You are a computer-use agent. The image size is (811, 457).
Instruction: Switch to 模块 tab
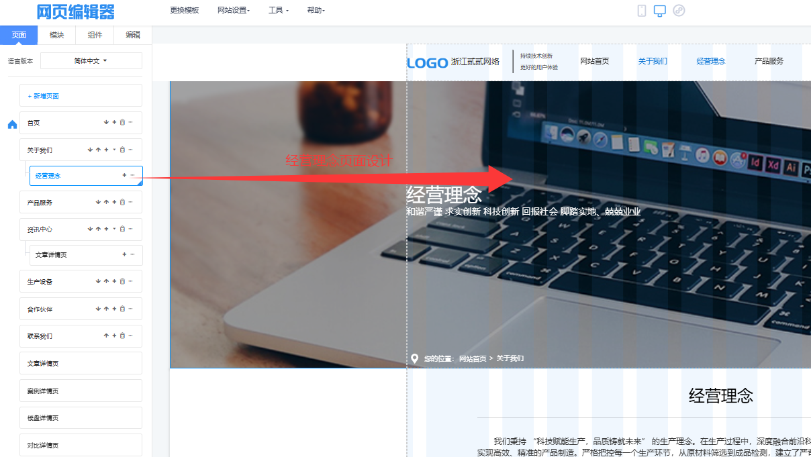57,35
